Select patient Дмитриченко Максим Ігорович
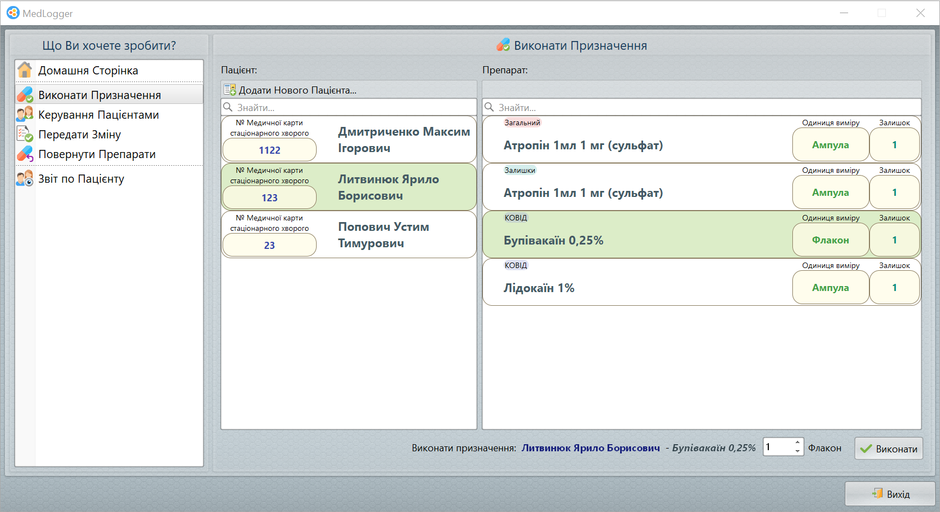The width and height of the screenshot is (940, 512). (x=404, y=139)
